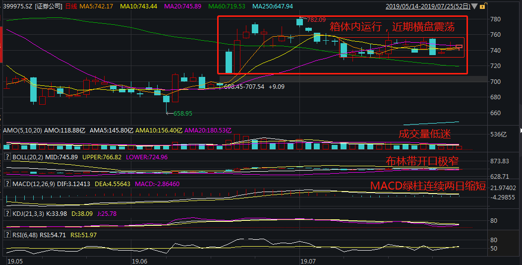Click the 660 price axis label
Image resolution: width=522 pixels, height=265 pixels.
(x=495, y=113)
